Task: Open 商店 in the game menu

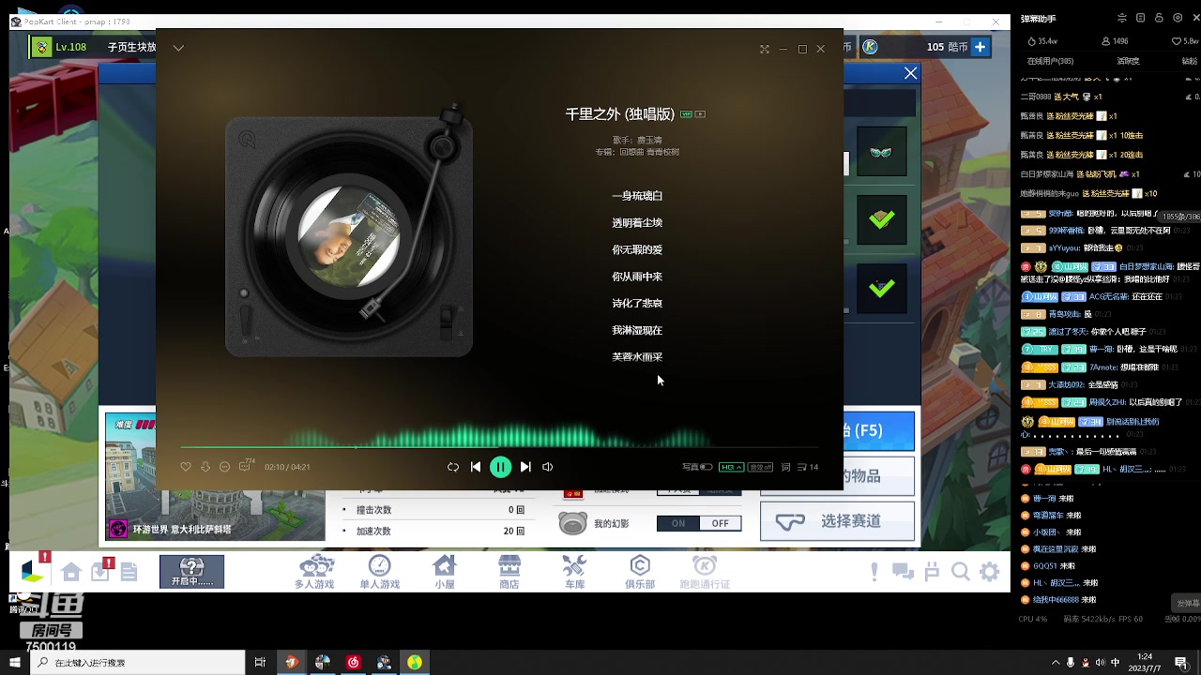Action: click(509, 571)
